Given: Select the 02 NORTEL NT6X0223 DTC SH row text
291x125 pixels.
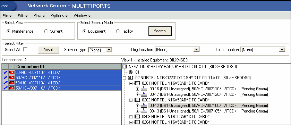Looking at the screenshot, I should [x=193, y=78].
